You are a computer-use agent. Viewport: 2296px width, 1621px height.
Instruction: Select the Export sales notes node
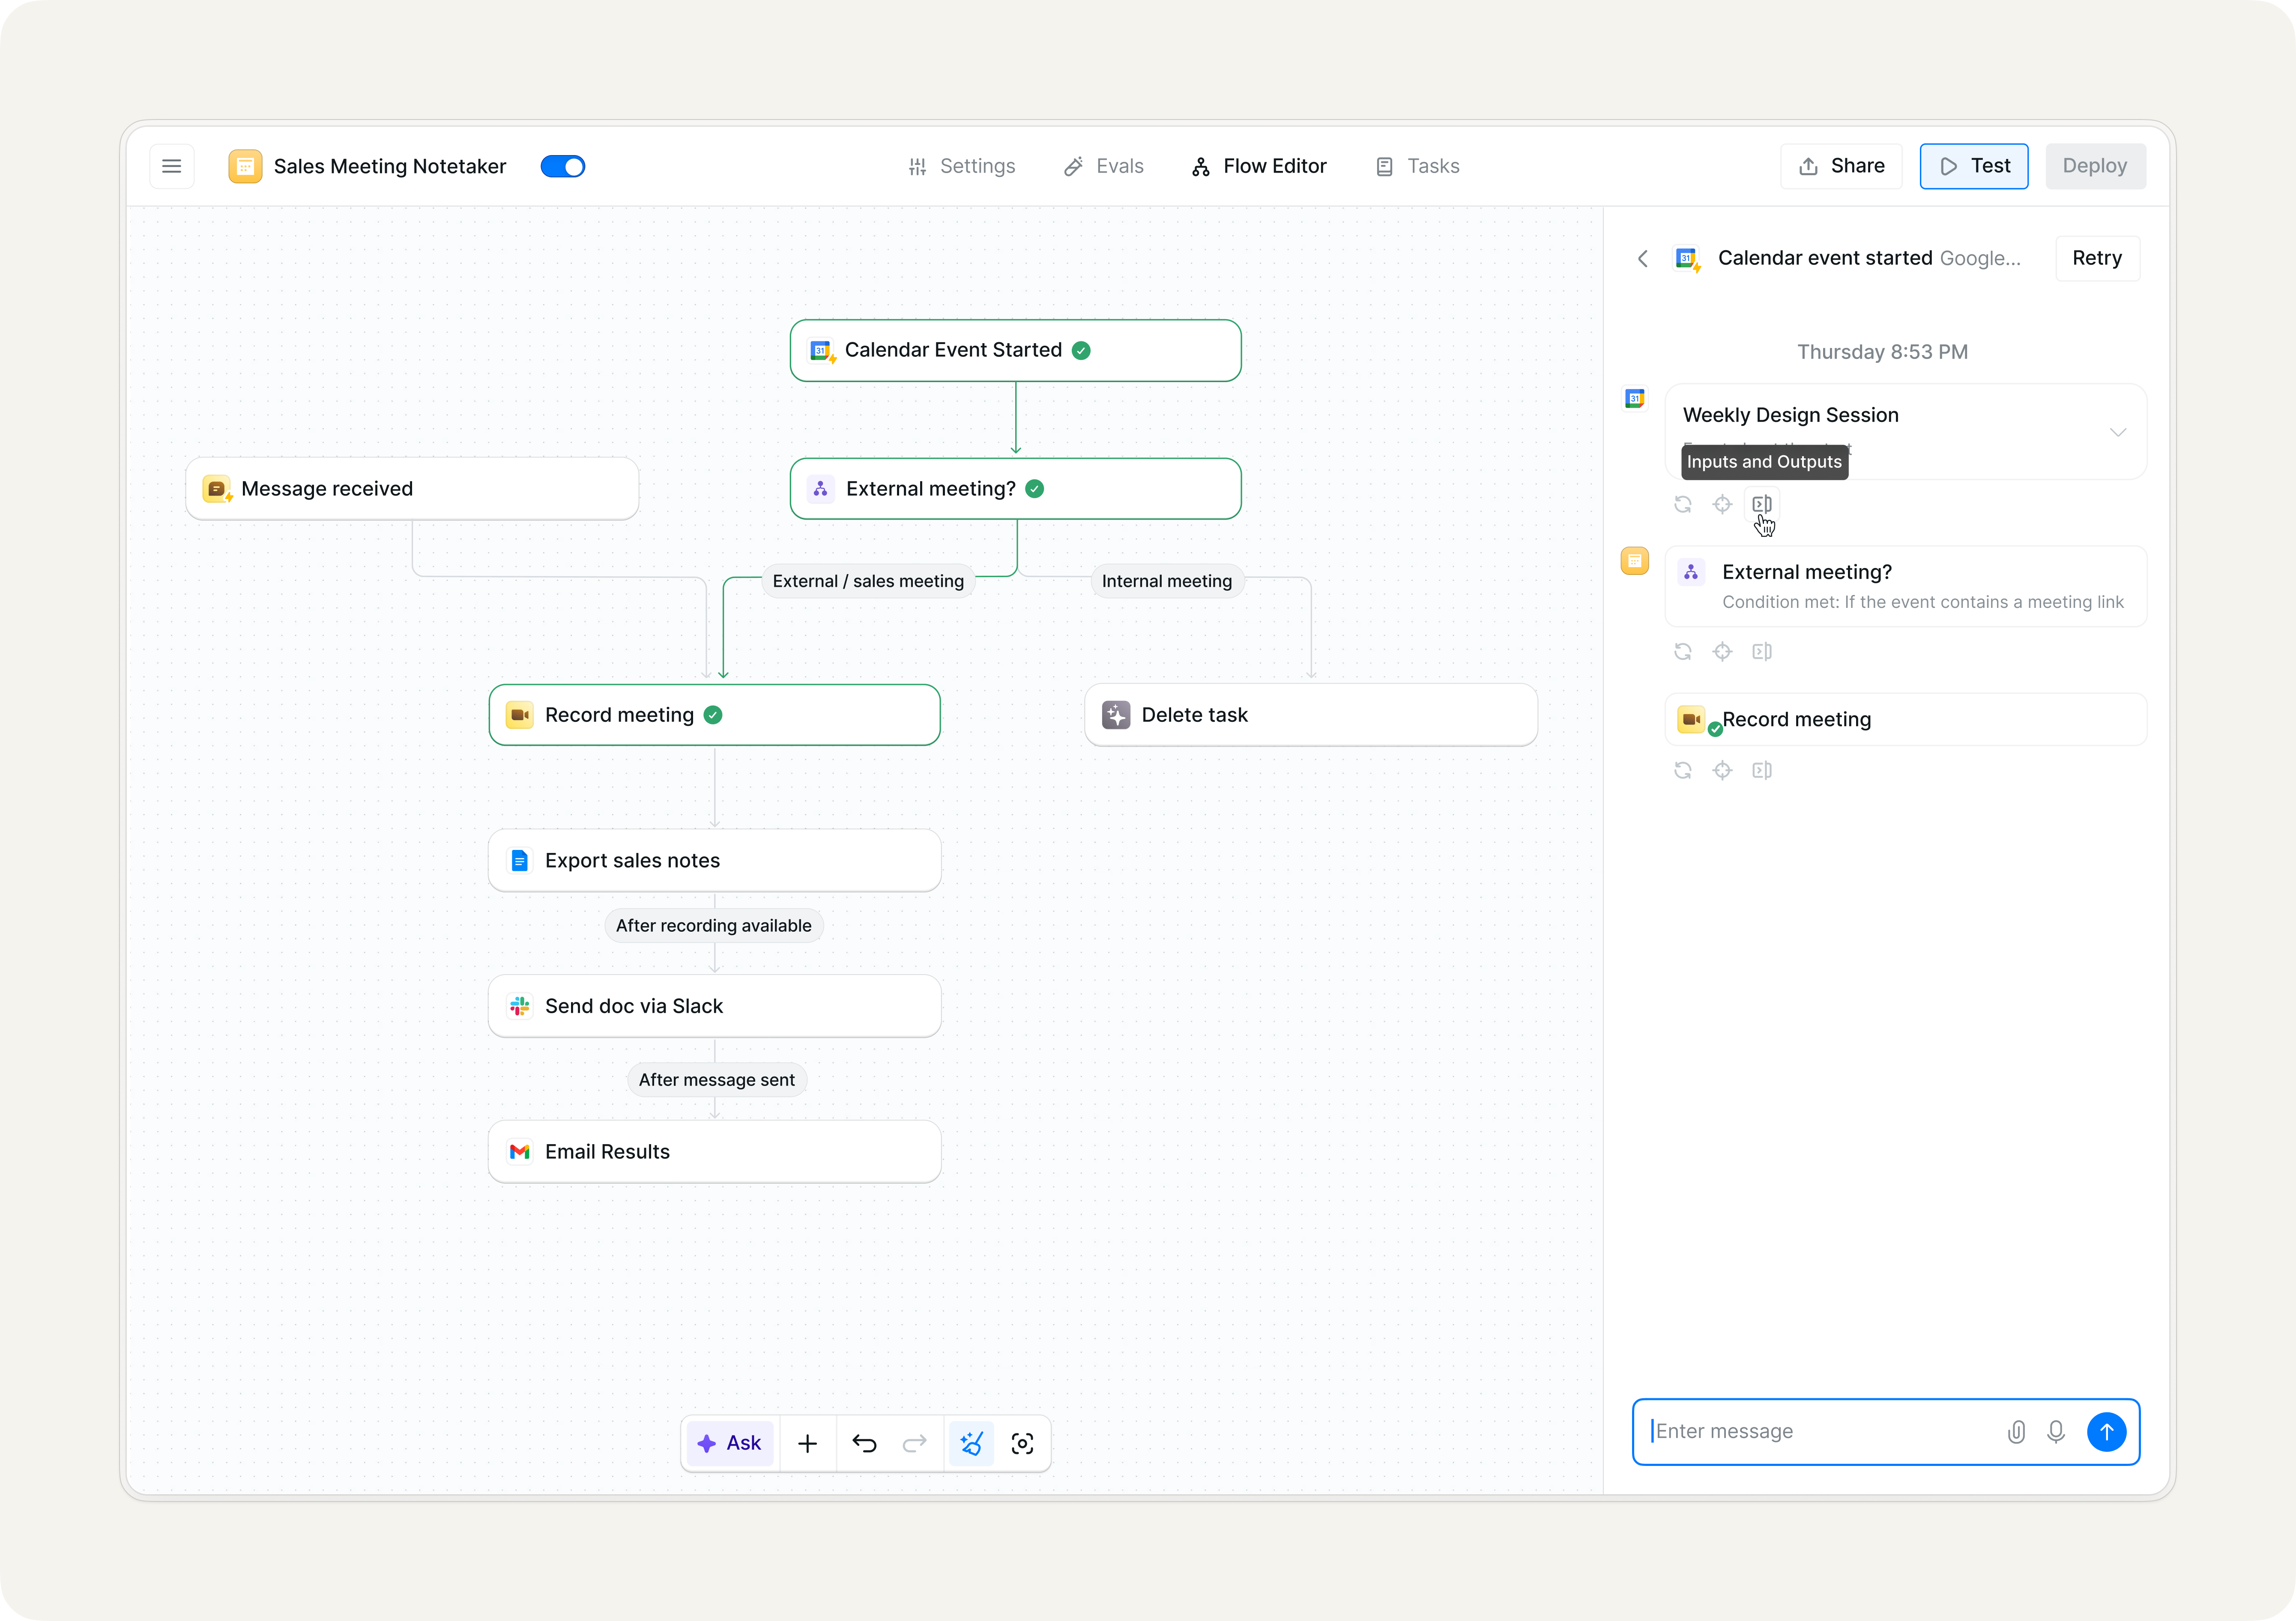tap(714, 860)
